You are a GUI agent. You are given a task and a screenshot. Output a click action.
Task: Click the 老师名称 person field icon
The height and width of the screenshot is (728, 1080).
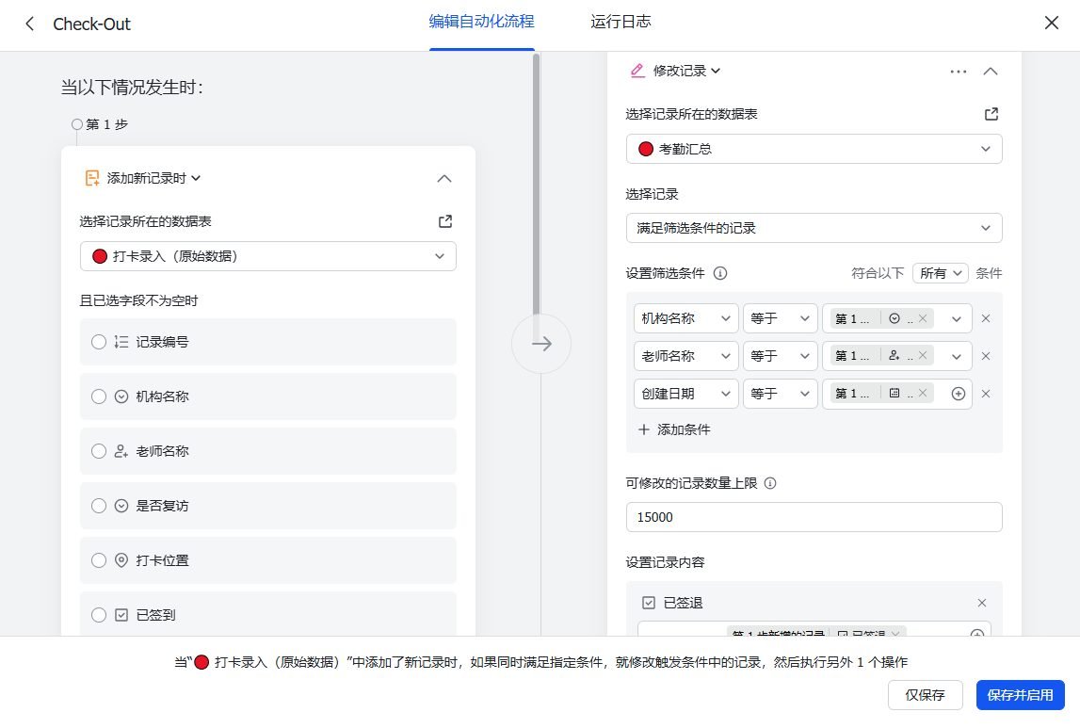tap(121, 451)
